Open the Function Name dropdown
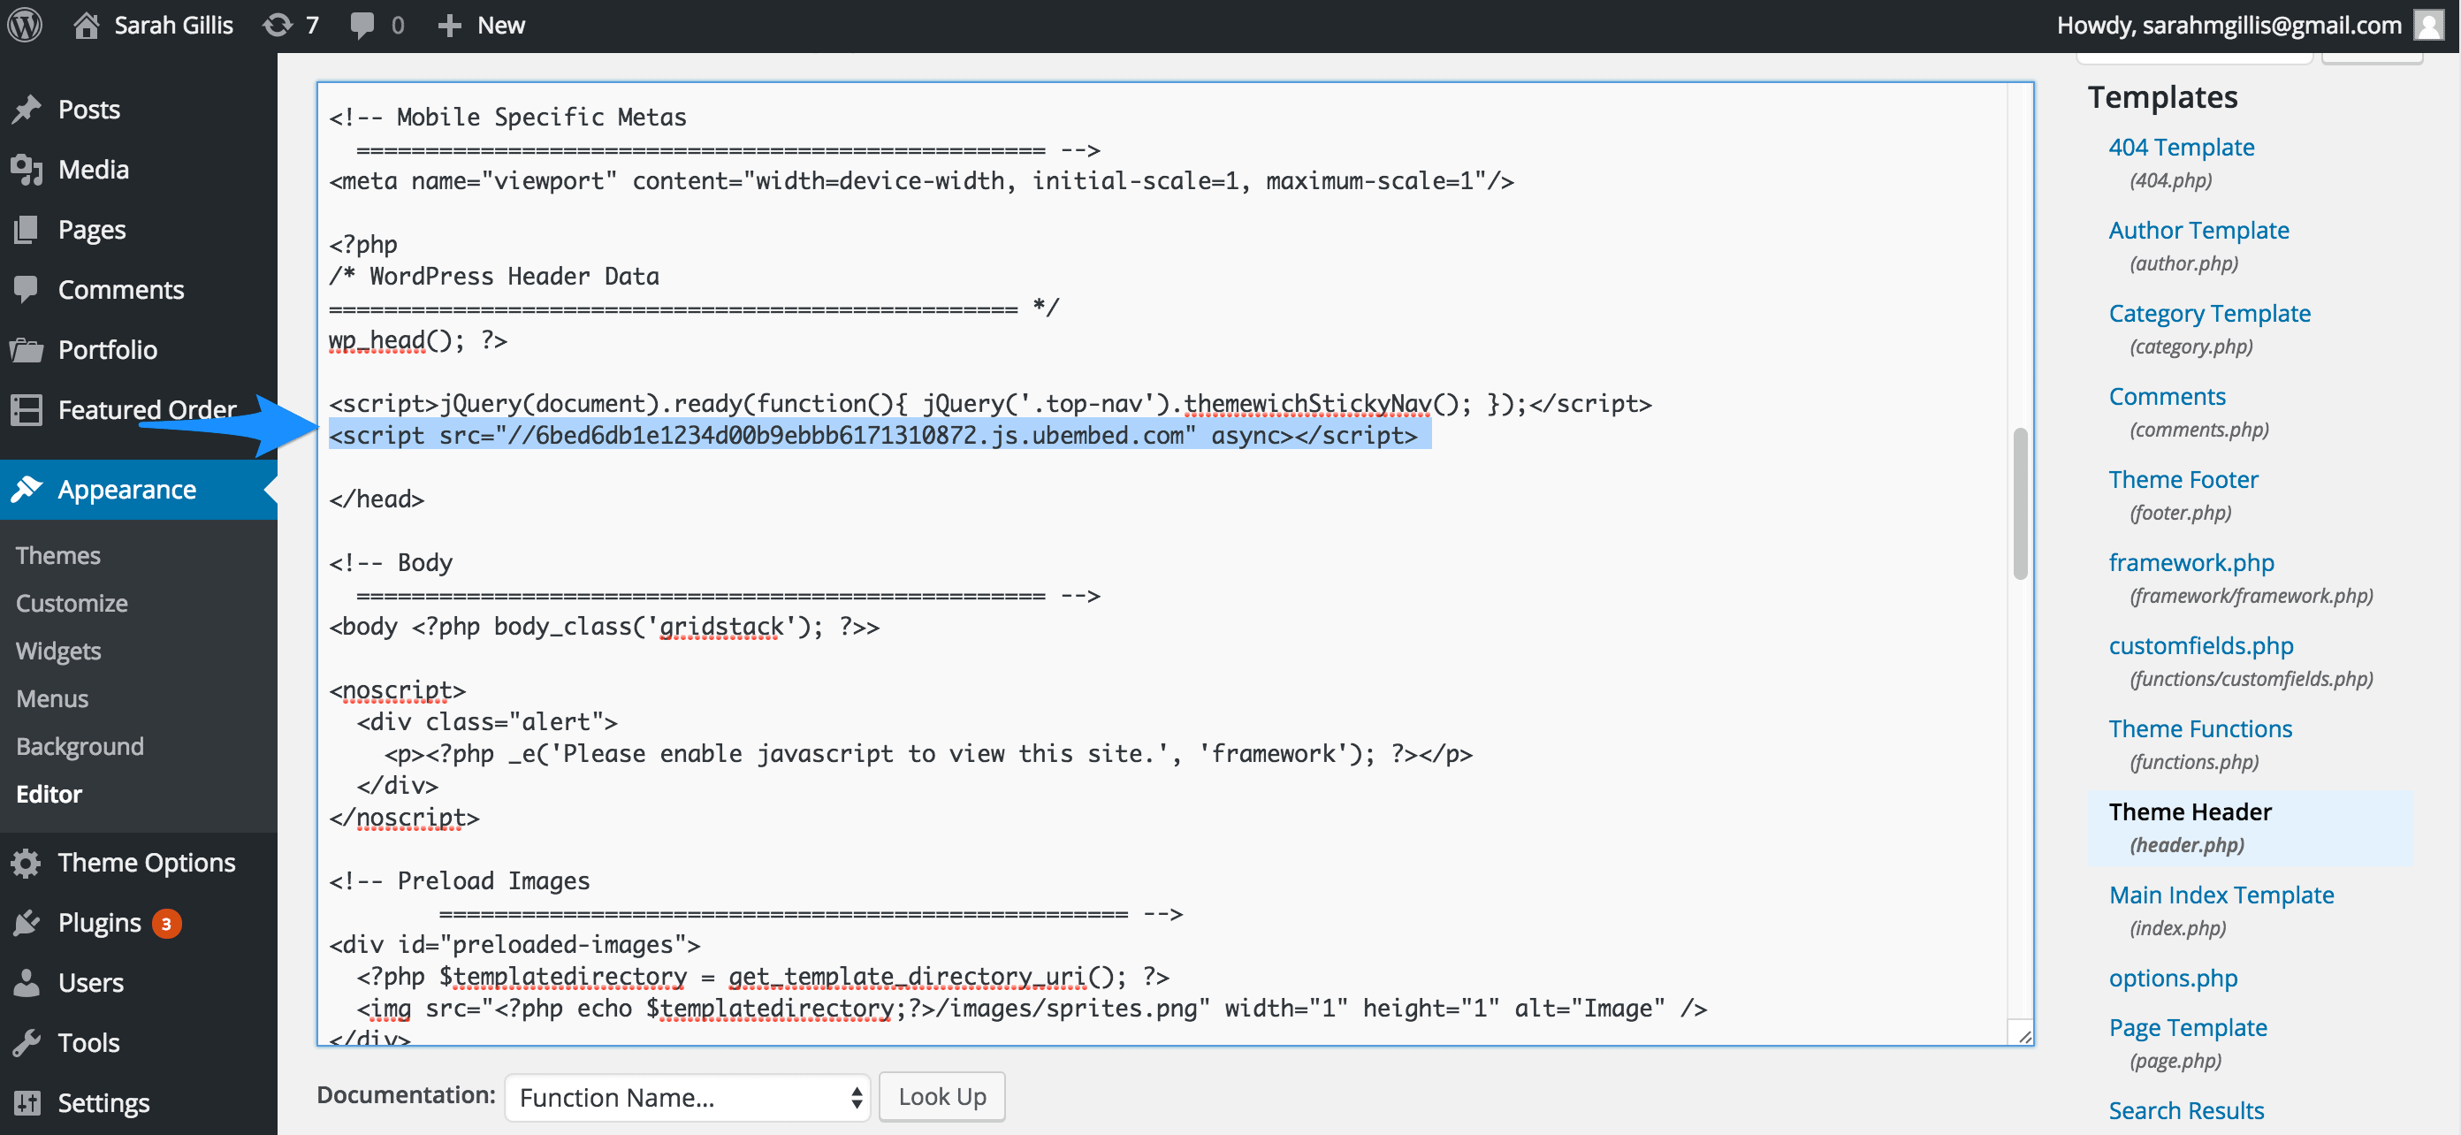 click(x=687, y=1097)
